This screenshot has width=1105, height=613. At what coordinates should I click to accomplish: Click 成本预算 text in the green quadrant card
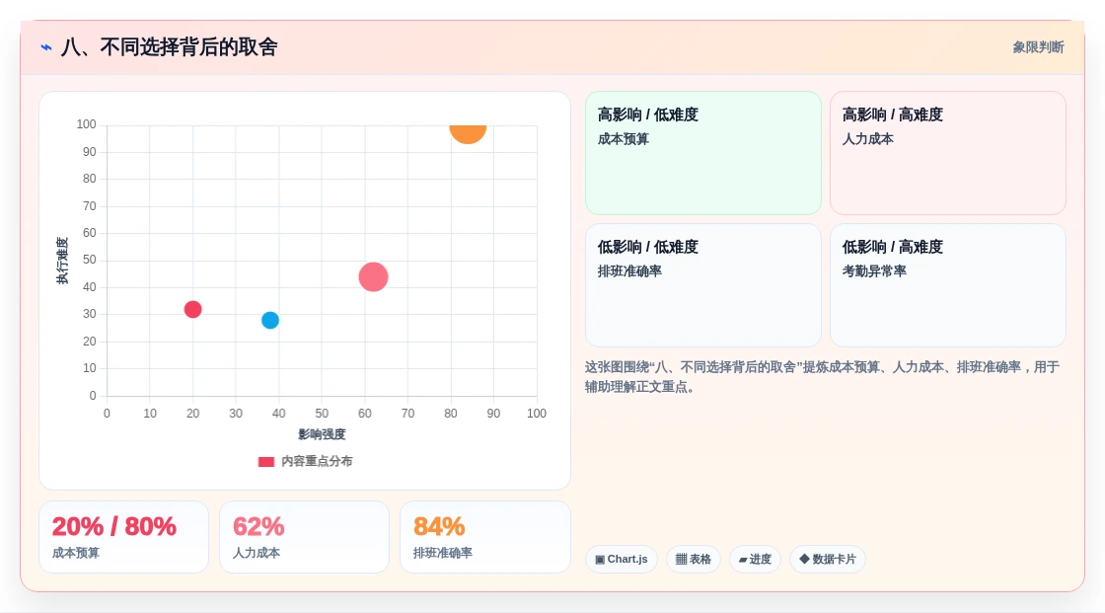click(x=623, y=139)
